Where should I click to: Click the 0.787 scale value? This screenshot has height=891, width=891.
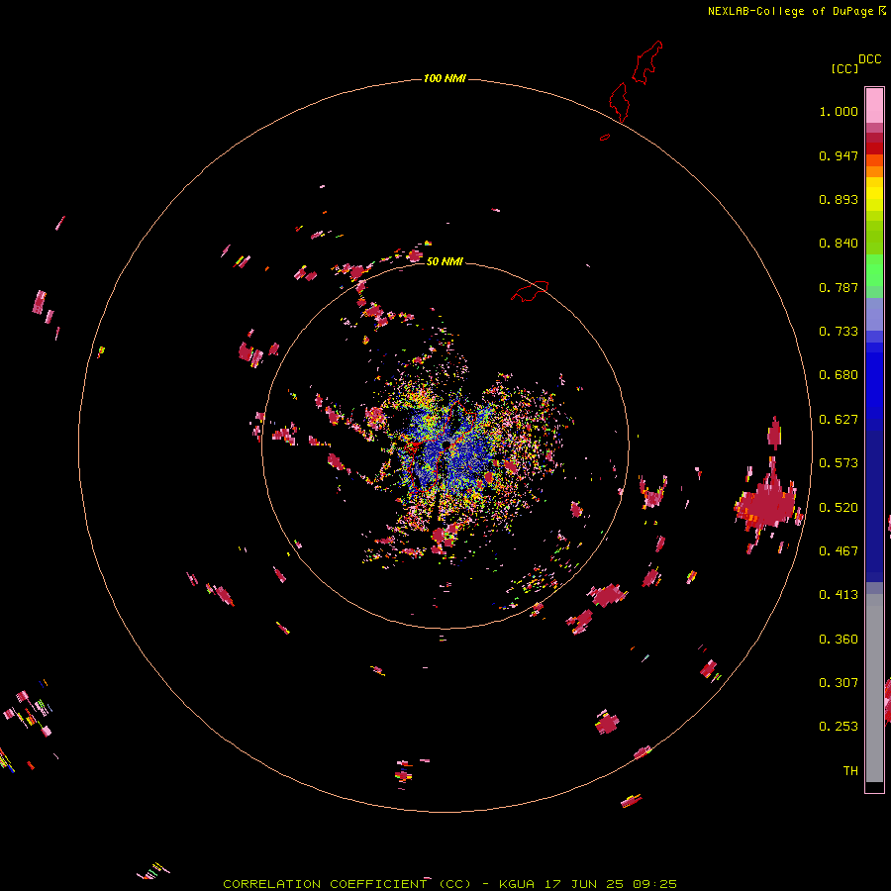pos(839,287)
